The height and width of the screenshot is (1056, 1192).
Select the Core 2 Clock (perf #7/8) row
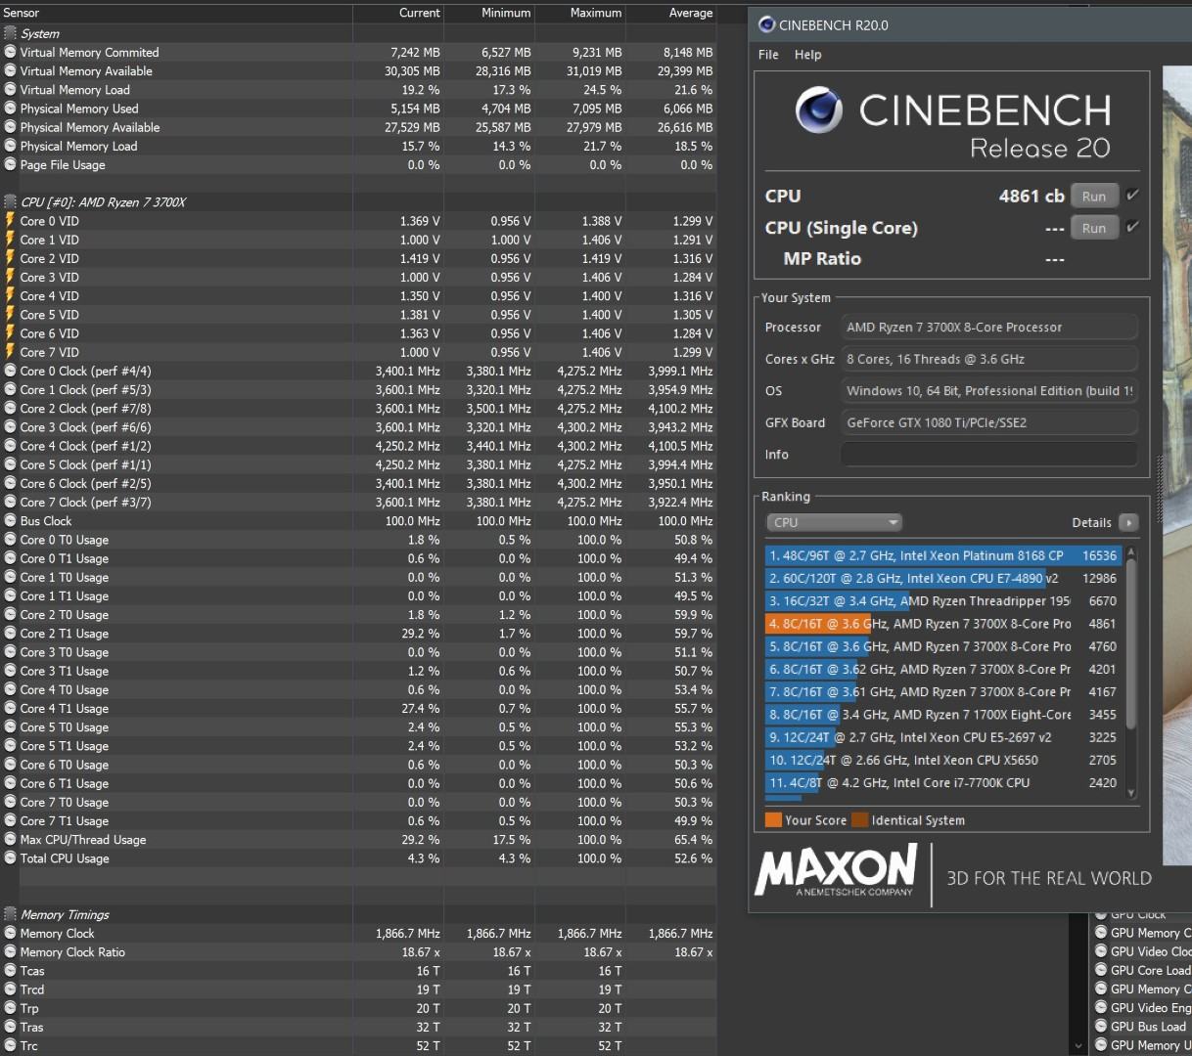(x=358, y=409)
